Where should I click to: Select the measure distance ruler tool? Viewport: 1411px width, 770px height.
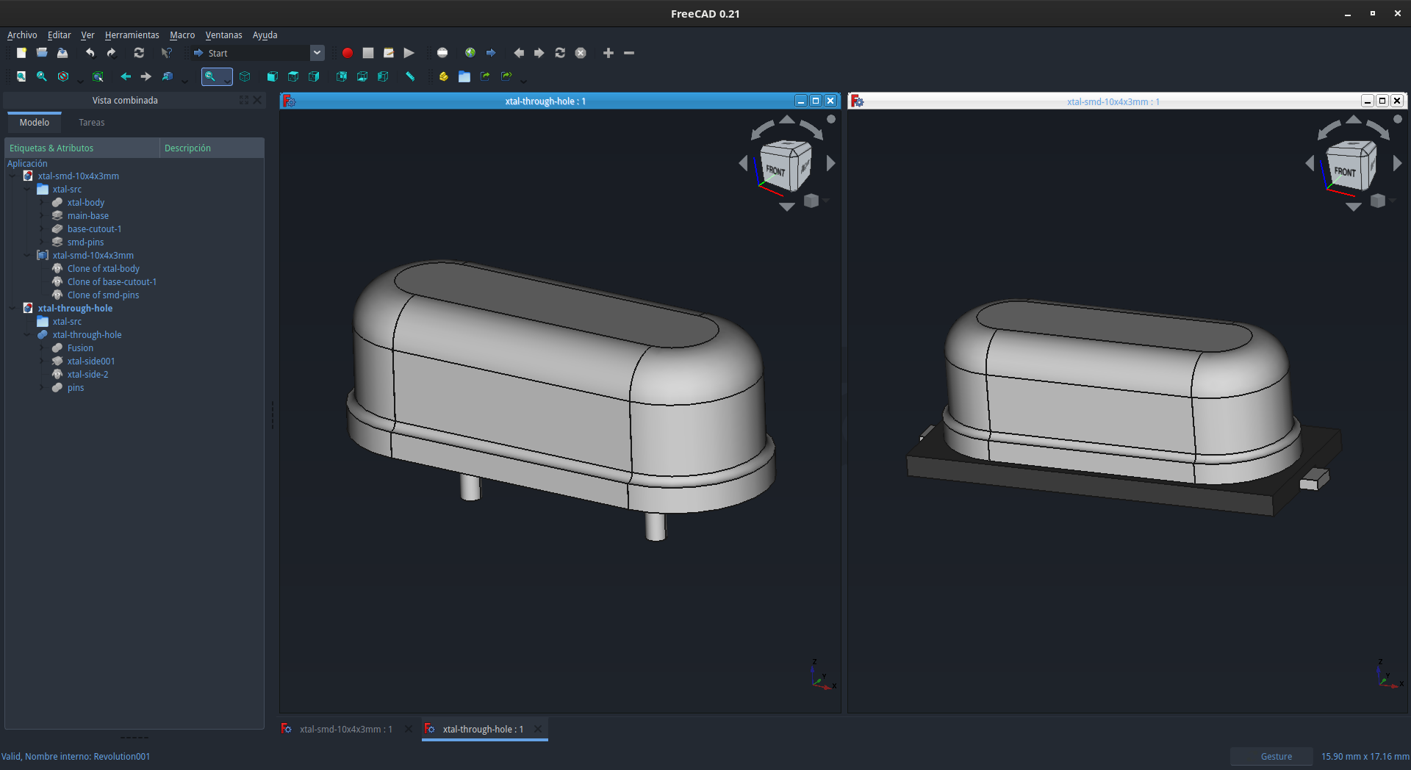(410, 76)
